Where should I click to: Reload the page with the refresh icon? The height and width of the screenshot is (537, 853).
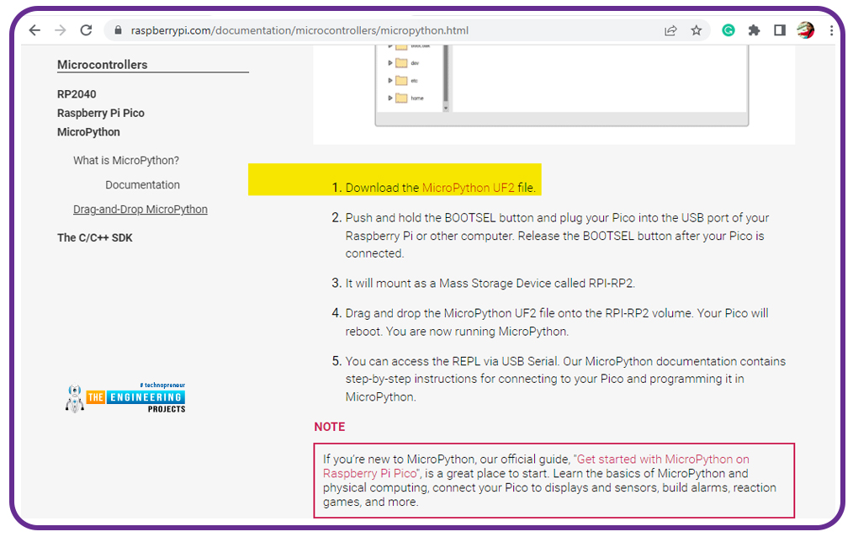86,30
